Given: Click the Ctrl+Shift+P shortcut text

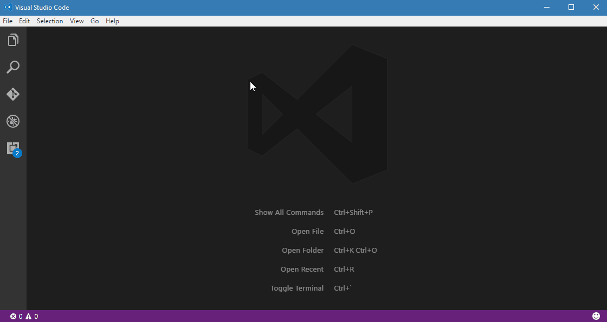Looking at the screenshot, I should [x=353, y=212].
